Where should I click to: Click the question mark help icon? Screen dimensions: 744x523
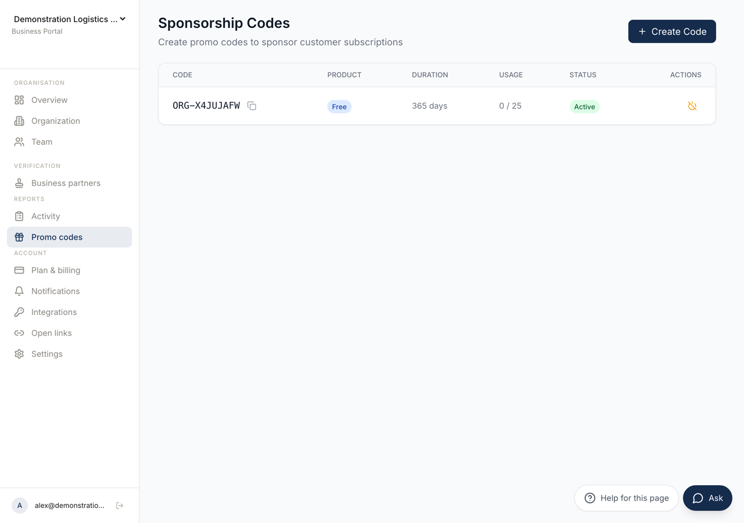[590, 498]
